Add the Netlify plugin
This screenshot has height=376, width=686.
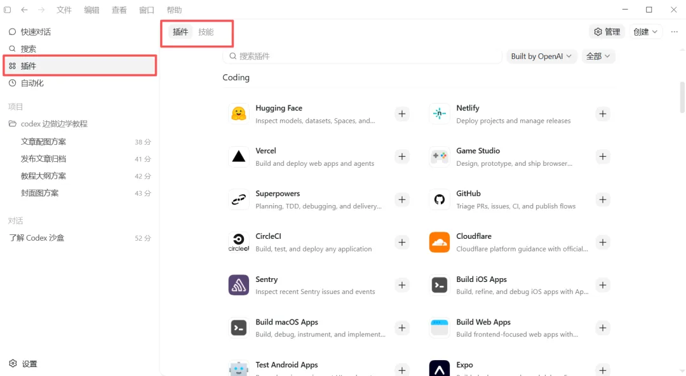click(602, 114)
